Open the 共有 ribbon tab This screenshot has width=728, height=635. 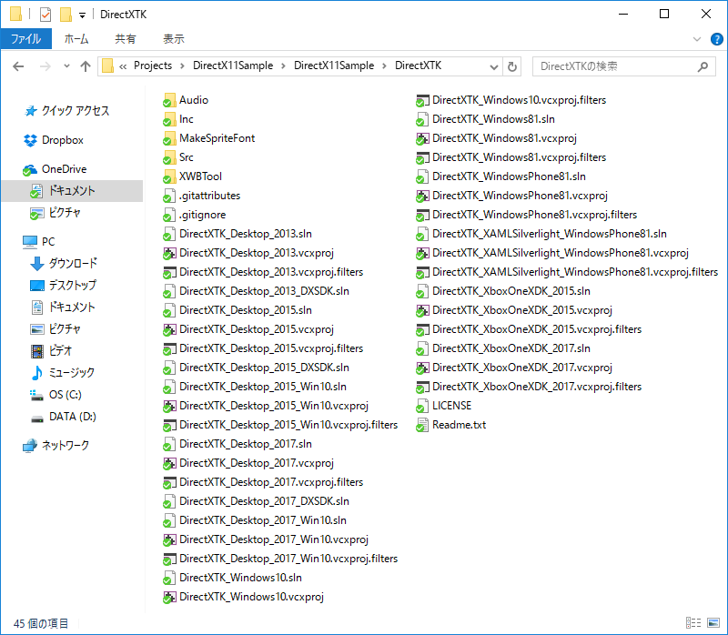click(126, 39)
